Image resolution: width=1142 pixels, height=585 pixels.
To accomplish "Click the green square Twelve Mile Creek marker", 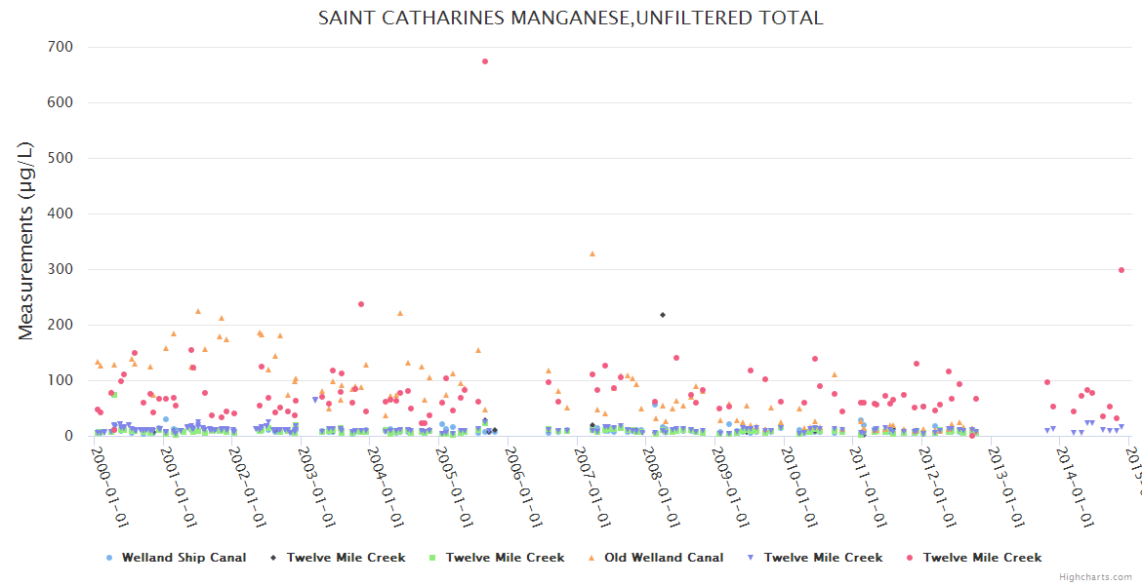I will 432,558.
